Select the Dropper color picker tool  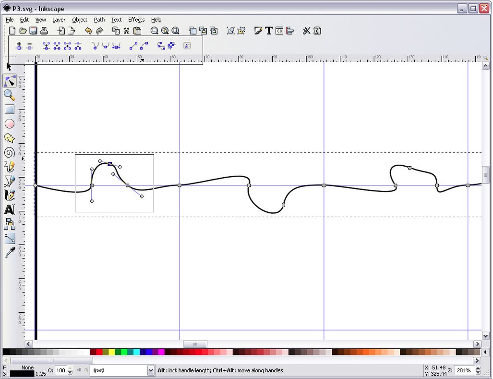point(9,253)
